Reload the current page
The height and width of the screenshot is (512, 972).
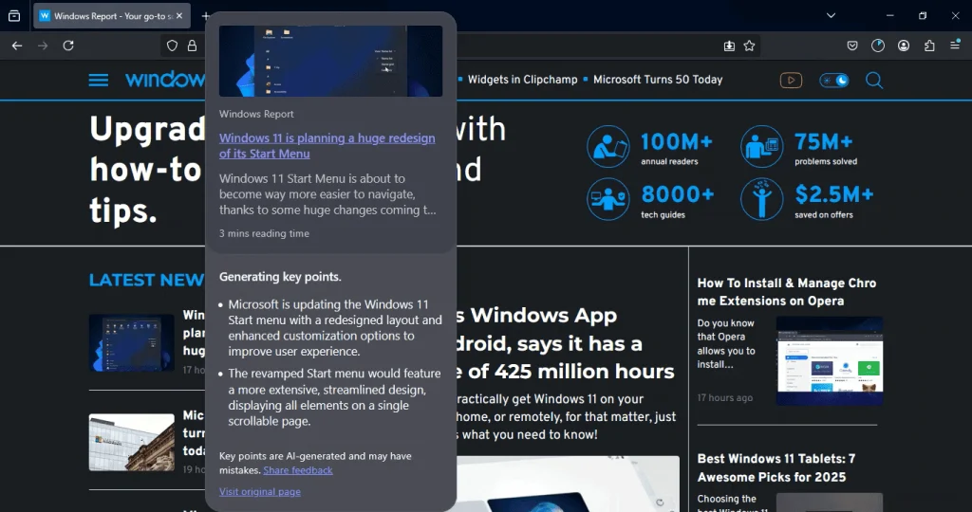click(68, 46)
